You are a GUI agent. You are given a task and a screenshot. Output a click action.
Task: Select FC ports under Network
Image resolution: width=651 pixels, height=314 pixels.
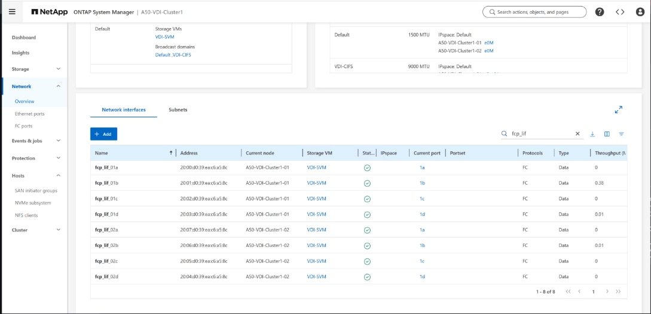pos(23,126)
